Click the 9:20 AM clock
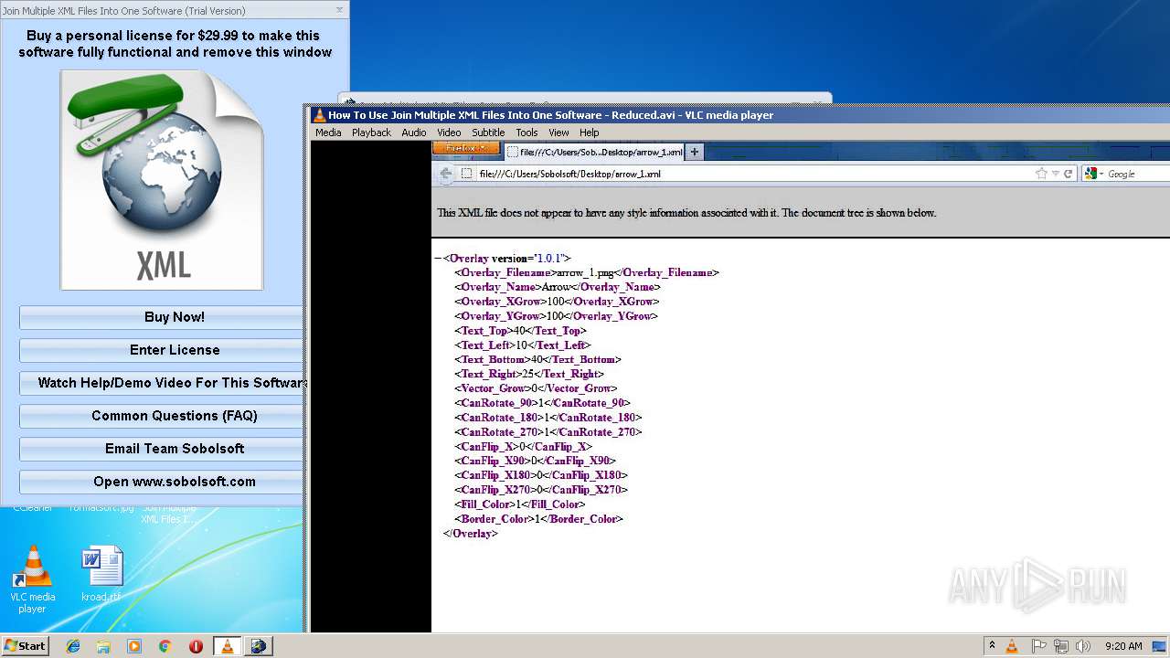The width and height of the screenshot is (1170, 658). (1123, 646)
